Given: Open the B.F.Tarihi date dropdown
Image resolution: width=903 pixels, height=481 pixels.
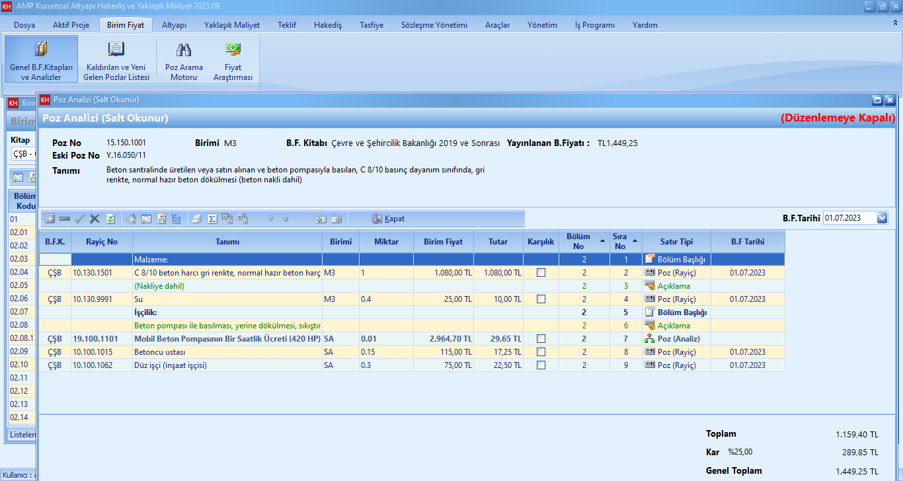Looking at the screenshot, I should pos(882,218).
